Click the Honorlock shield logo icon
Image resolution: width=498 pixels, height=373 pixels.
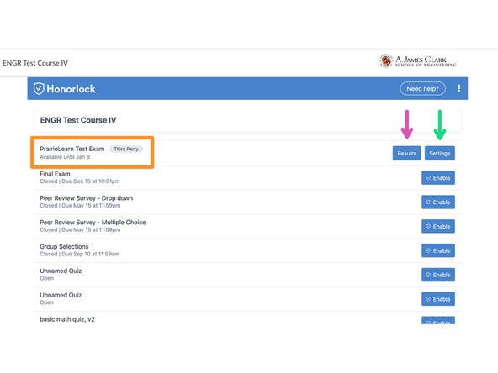(39, 88)
